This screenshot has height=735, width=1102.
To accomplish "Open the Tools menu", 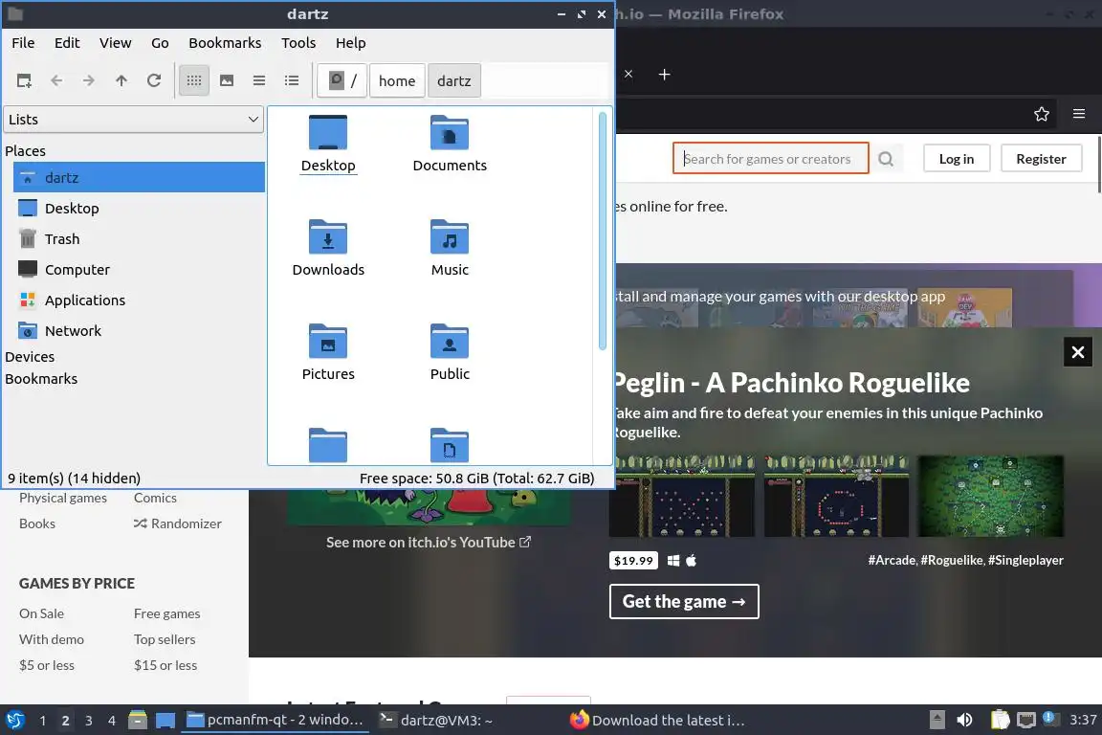I will coord(298,43).
